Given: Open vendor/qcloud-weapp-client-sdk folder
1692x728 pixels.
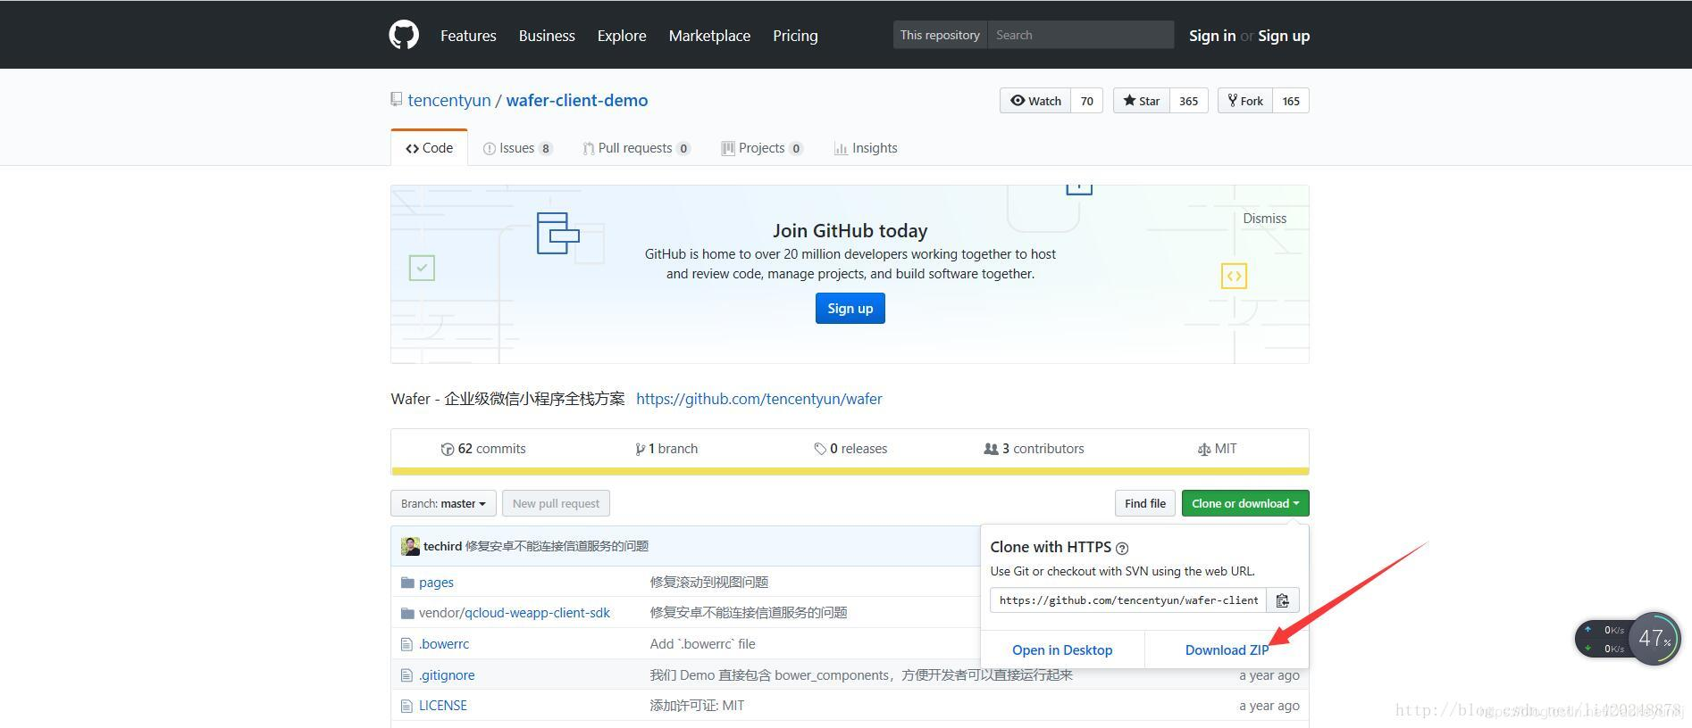Looking at the screenshot, I should point(515,613).
